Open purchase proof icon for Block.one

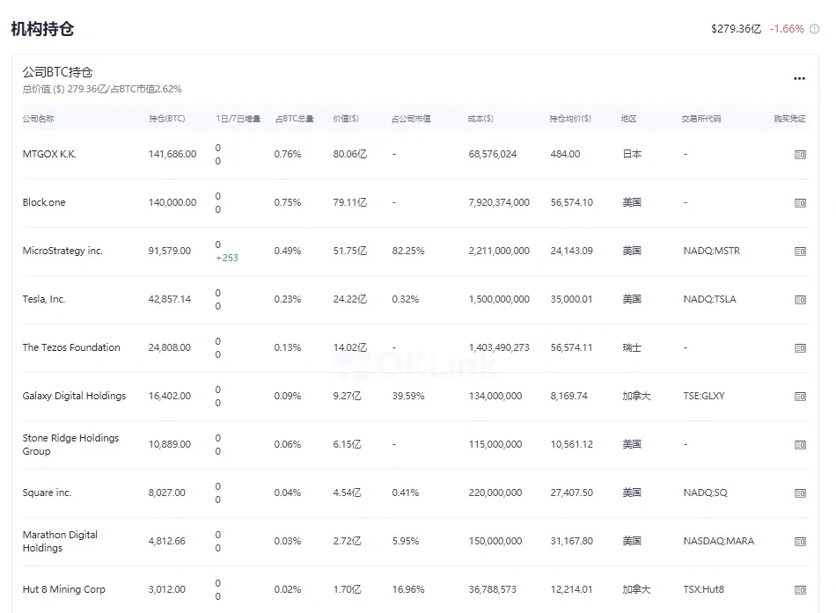[800, 203]
